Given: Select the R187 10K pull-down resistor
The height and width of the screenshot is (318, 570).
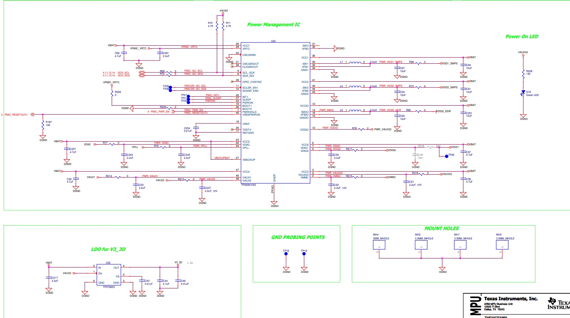Looking at the screenshot, I should pos(42,124).
